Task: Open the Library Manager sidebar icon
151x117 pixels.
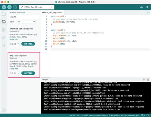Action: pyautogui.click(x=4, y=30)
